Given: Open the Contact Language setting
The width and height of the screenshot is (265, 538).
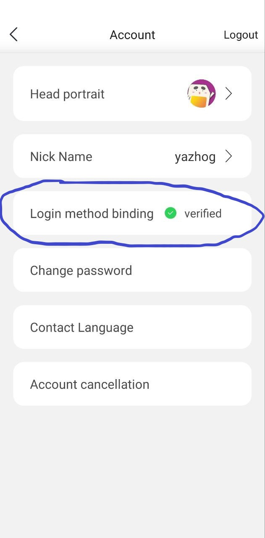Looking at the screenshot, I should [x=82, y=327].
